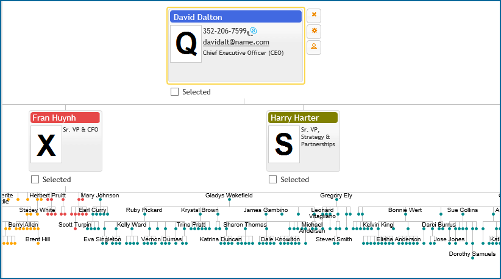Click the phone handset call icon

249,33
